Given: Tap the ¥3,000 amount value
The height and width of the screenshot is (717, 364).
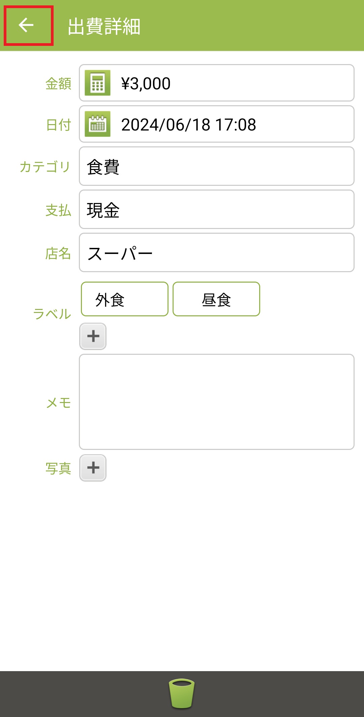Looking at the screenshot, I should pos(146,84).
